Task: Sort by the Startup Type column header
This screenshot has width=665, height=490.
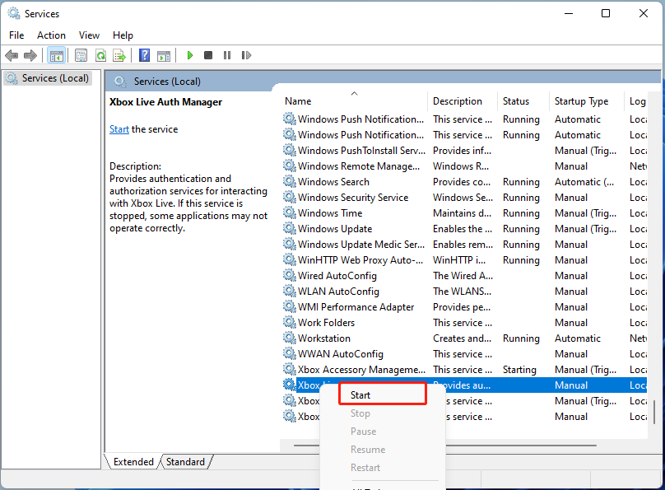Action: pos(581,101)
